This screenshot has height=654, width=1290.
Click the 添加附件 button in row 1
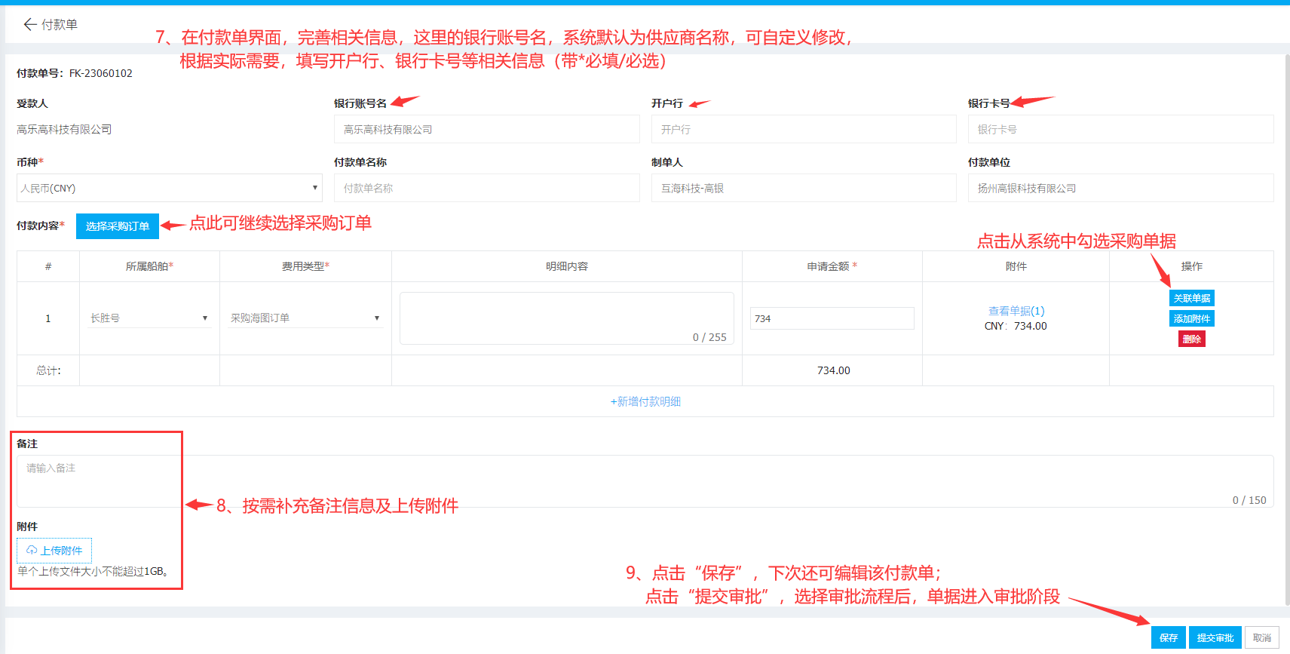coord(1191,318)
